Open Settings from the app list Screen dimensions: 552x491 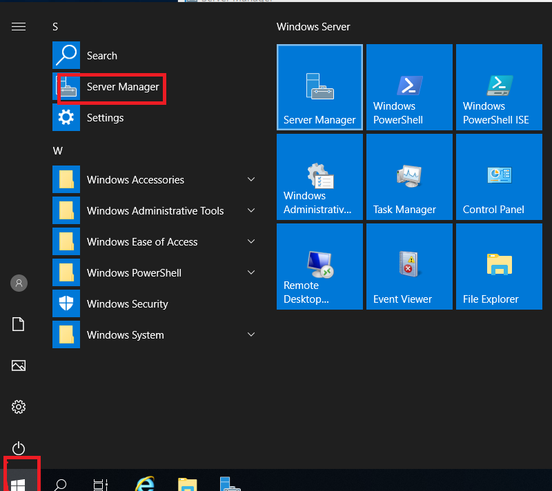(155, 117)
